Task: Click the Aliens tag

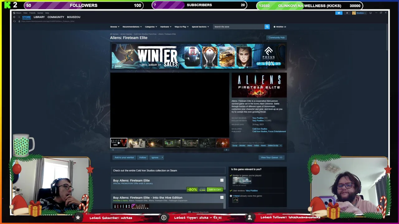Action: [250, 146]
